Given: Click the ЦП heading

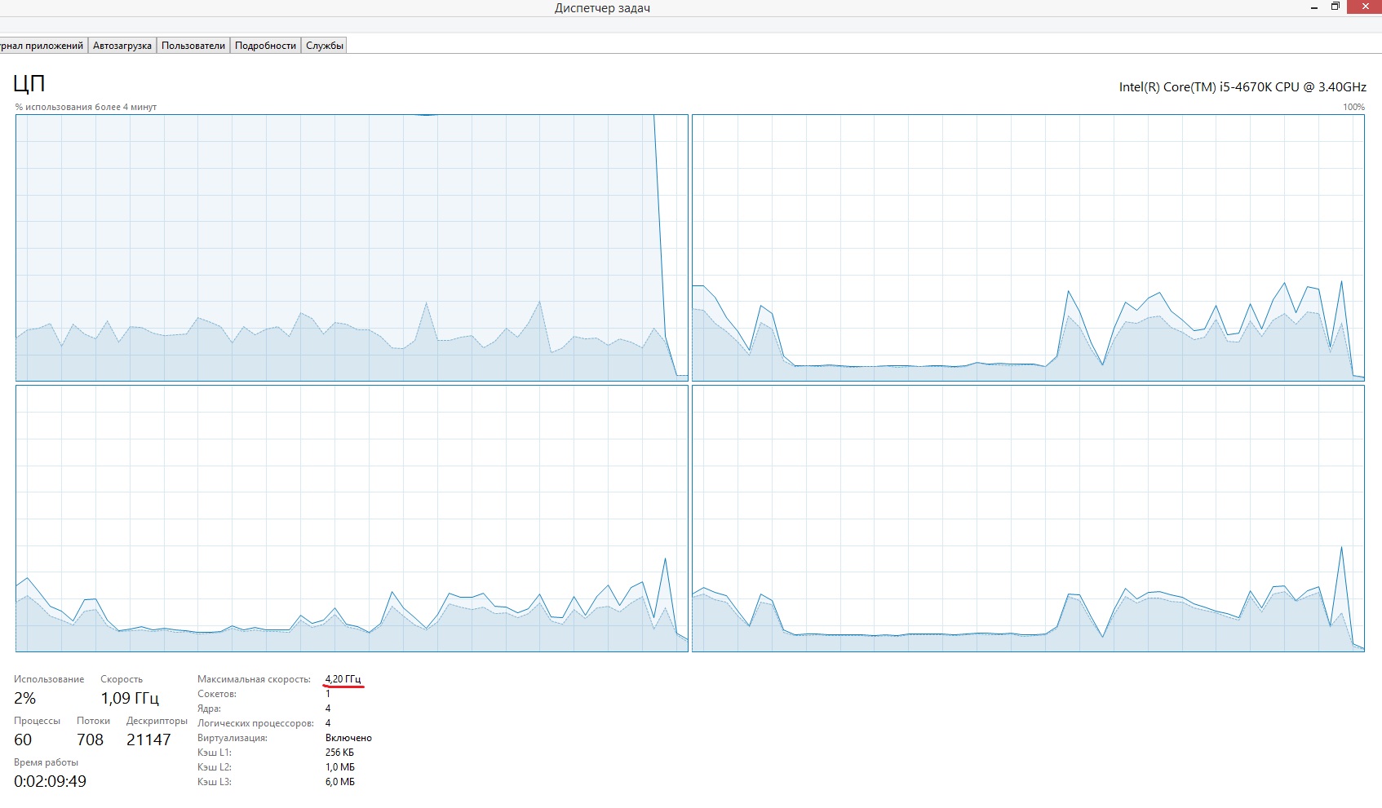Looking at the screenshot, I should point(29,83).
